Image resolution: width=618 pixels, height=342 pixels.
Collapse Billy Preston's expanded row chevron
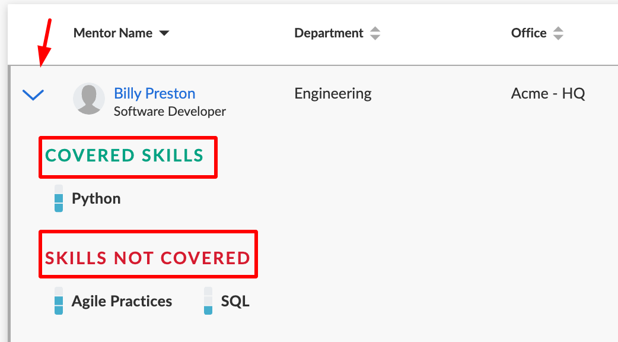[x=33, y=94]
